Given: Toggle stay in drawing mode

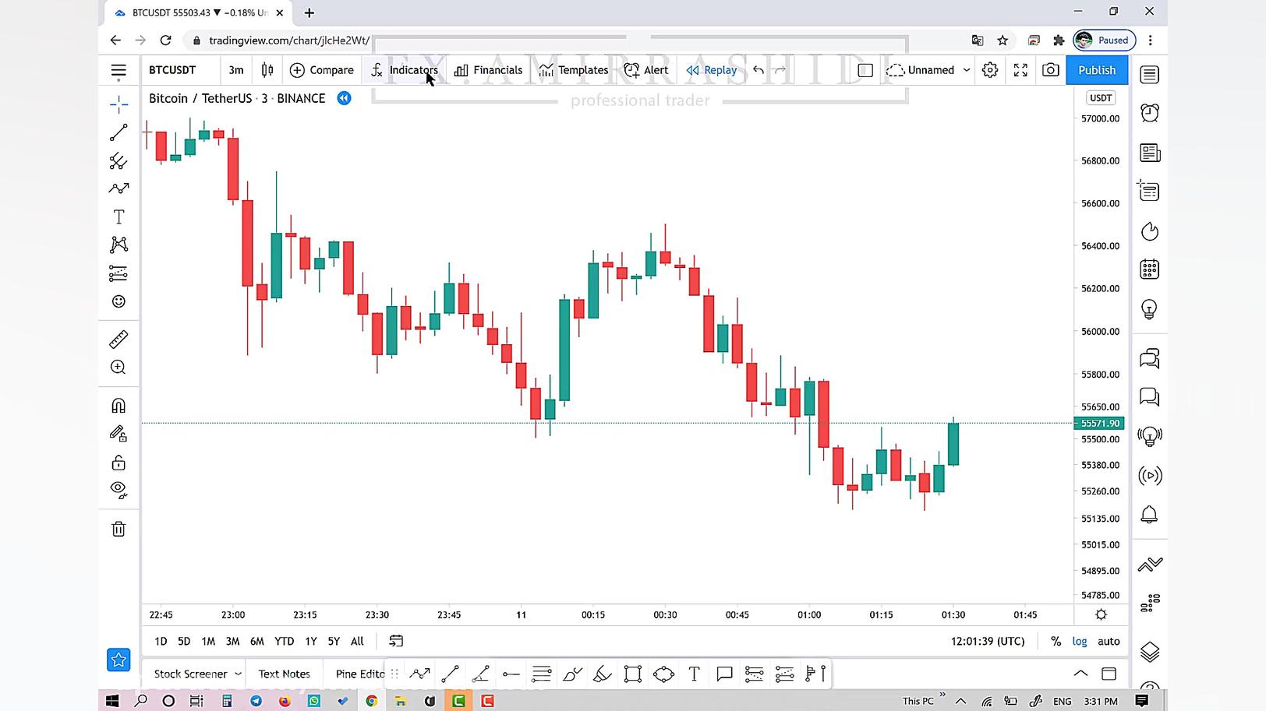Looking at the screenshot, I should 118,434.
